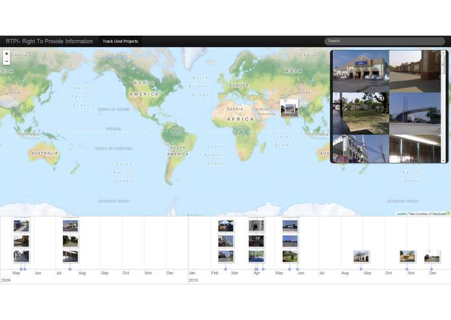The width and height of the screenshot is (451, 320).
Task: Open the top-right brick building photo in panel
Action: coord(415,71)
